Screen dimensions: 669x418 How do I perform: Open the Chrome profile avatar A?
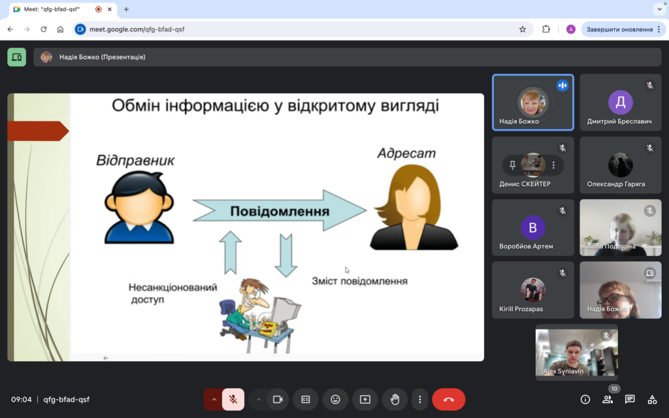click(x=571, y=29)
